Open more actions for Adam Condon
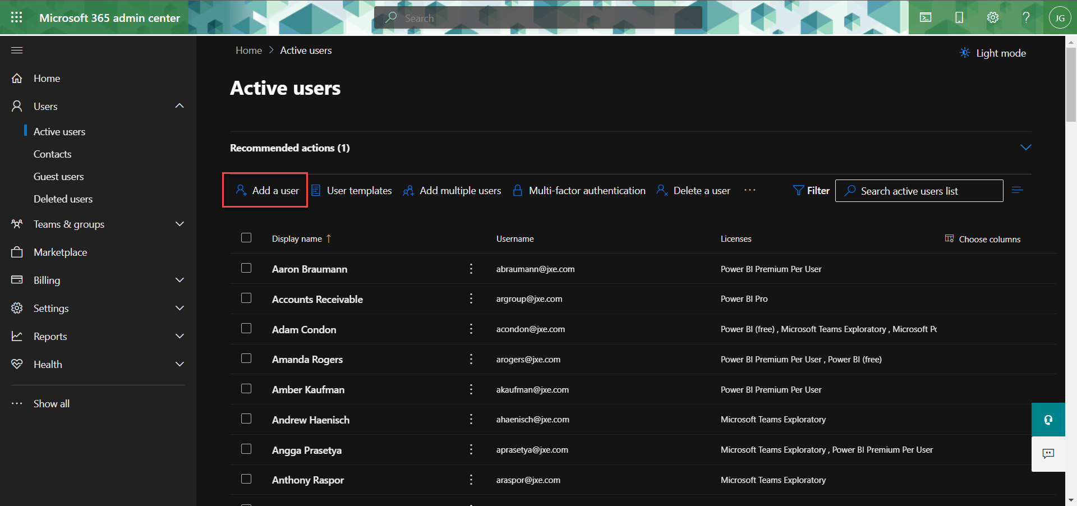This screenshot has height=506, width=1077. (x=471, y=329)
